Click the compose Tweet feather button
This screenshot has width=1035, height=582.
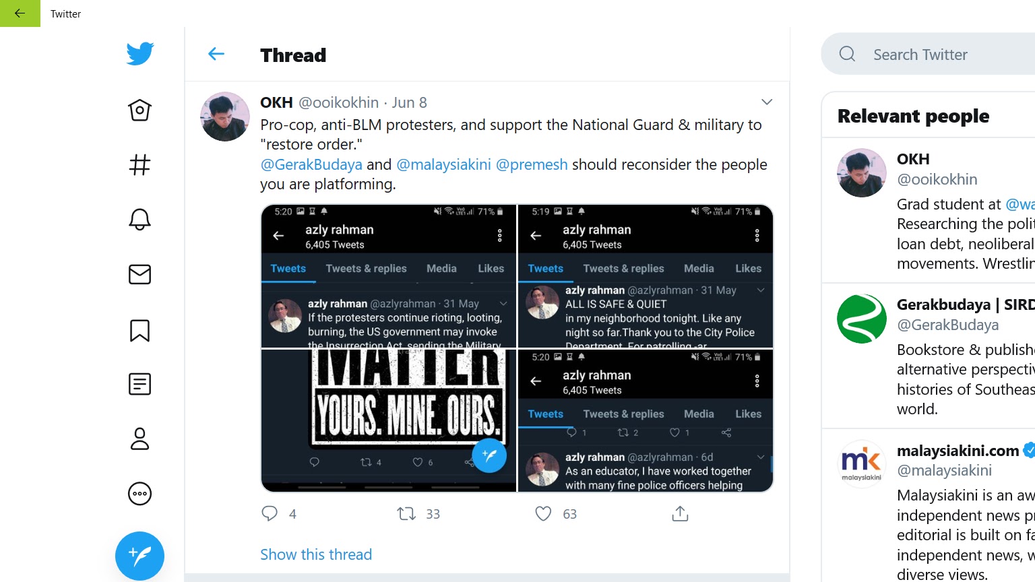(x=139, y=556)
